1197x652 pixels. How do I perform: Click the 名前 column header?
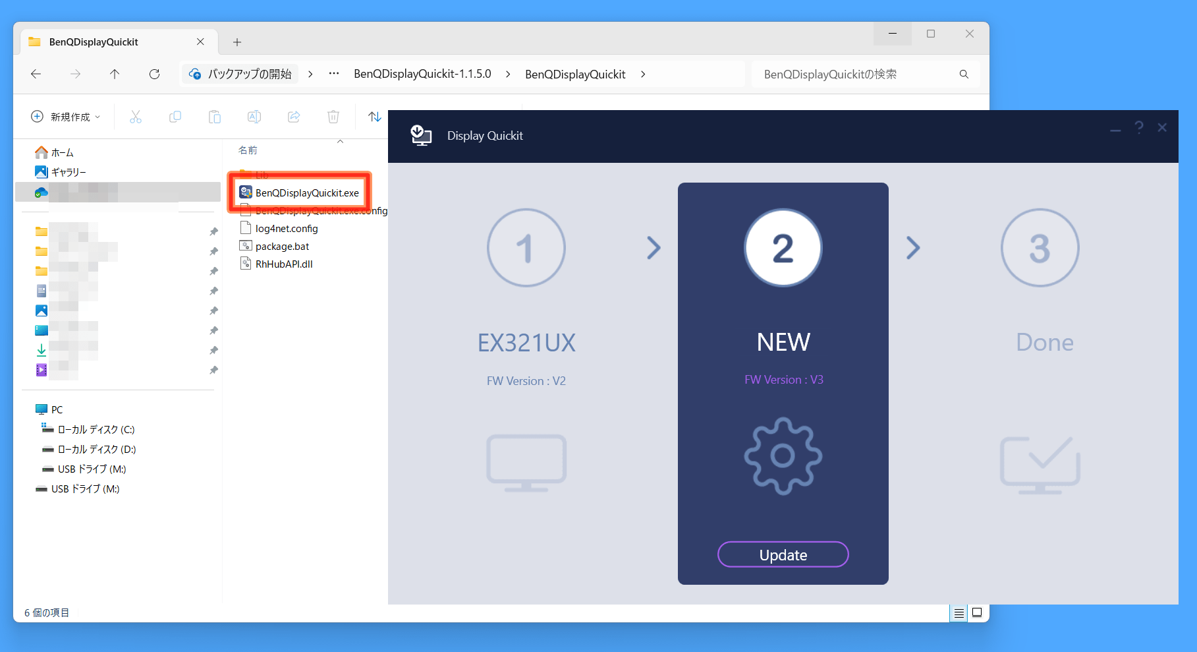click(x=248, y=150)
